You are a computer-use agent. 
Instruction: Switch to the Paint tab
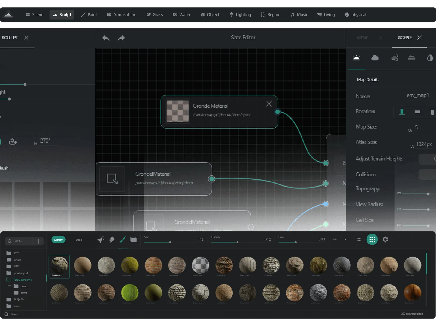[89, 15]
